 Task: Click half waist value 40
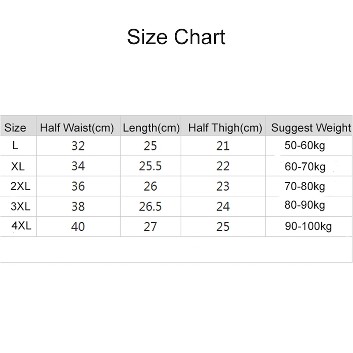click(x=78, y=226)
